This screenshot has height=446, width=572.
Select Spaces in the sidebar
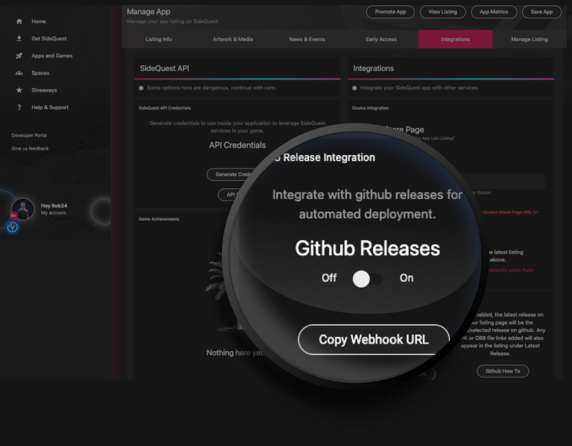pyautogui.click(x=41, y=73)
